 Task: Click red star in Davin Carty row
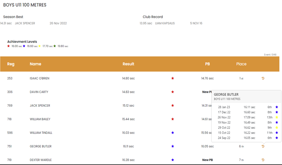coord(173,92)
